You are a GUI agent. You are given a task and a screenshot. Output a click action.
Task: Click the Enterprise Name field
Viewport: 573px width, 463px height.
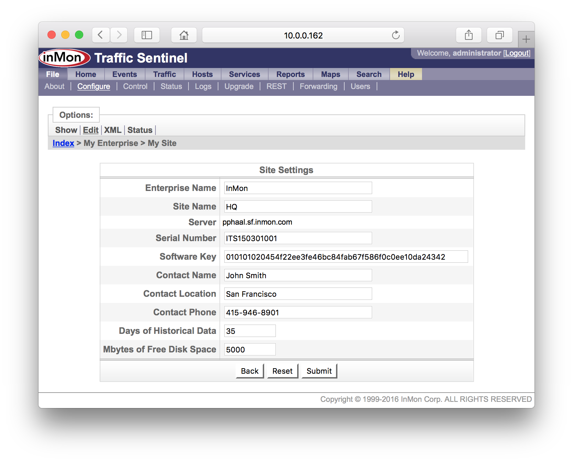[298, 188]
